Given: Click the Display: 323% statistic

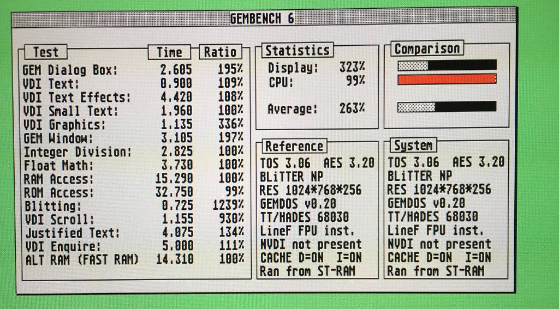Looking at the screenshot, I should click(317, 67).
